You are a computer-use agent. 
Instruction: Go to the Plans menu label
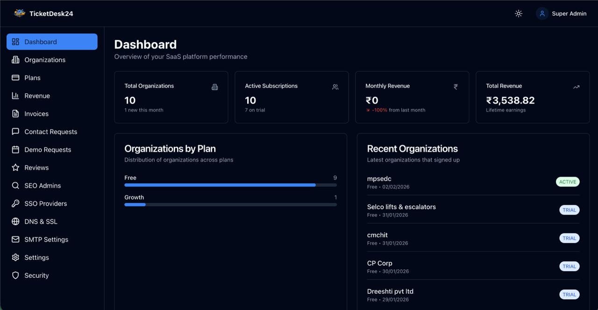(x=32, y=78)
